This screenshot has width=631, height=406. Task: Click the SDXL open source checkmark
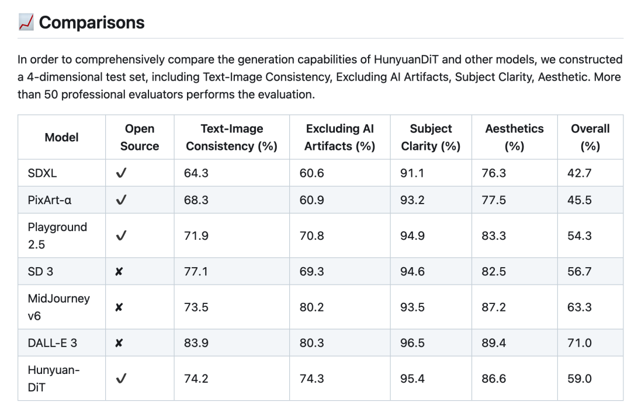pyautogui.click(x=121, y=173)
